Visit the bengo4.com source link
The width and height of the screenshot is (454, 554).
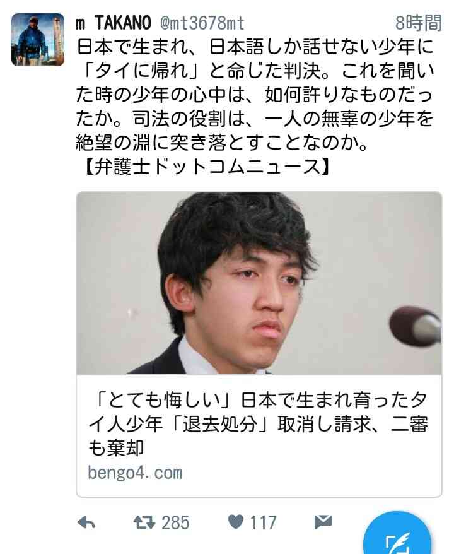pos(135,473)
